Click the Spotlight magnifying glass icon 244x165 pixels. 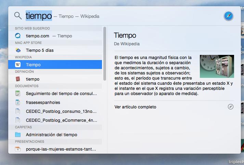(18, 15)
